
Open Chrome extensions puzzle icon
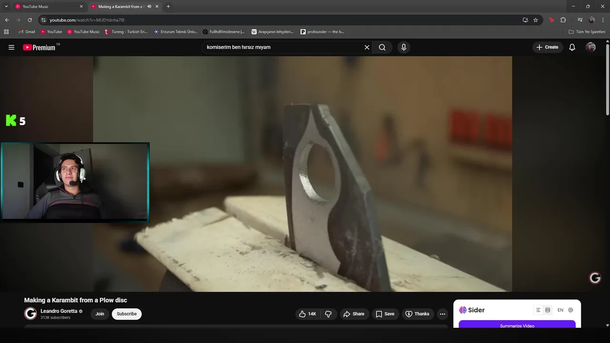pyautogui.click(x=563, y=20)
